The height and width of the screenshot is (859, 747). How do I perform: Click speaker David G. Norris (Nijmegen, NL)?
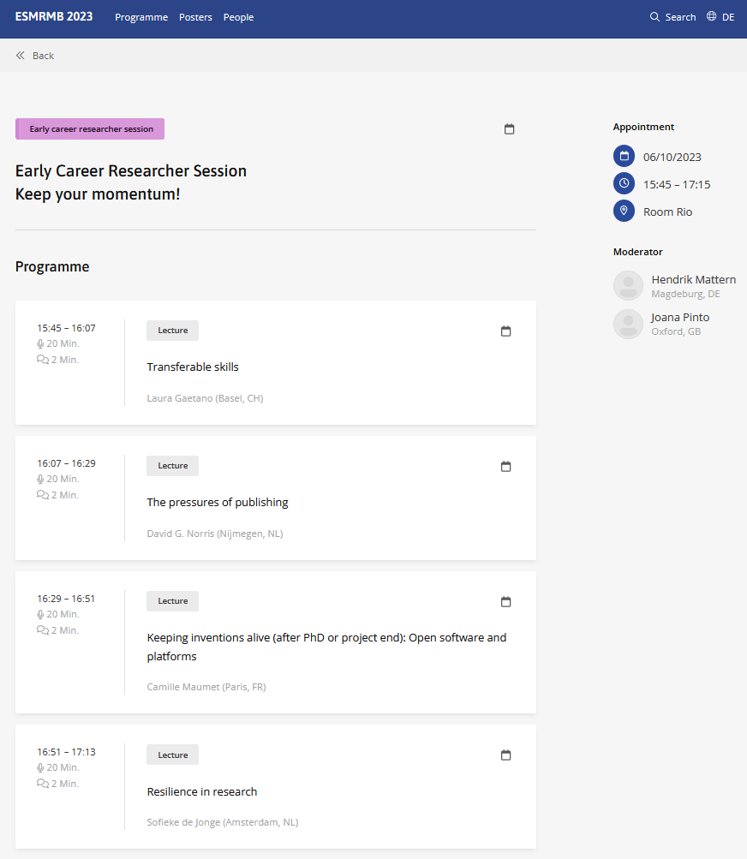(215, 534)
